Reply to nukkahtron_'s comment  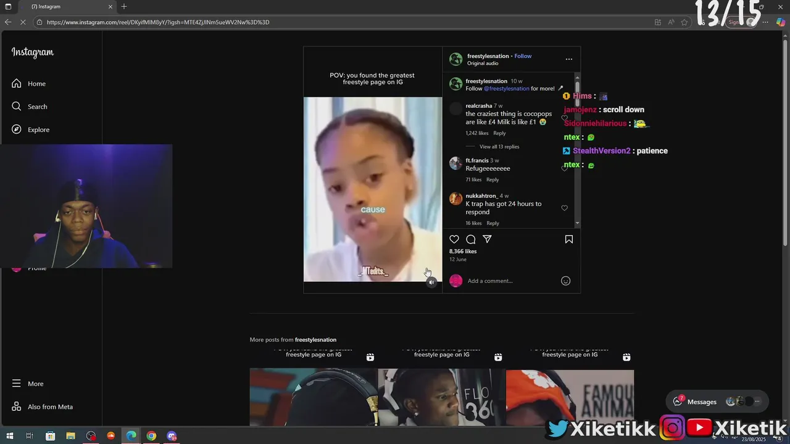point(493,223)
